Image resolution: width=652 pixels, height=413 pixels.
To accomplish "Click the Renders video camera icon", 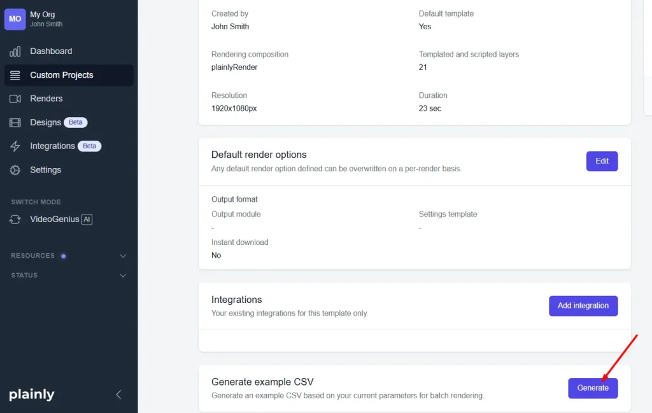I will pos(15,99).
